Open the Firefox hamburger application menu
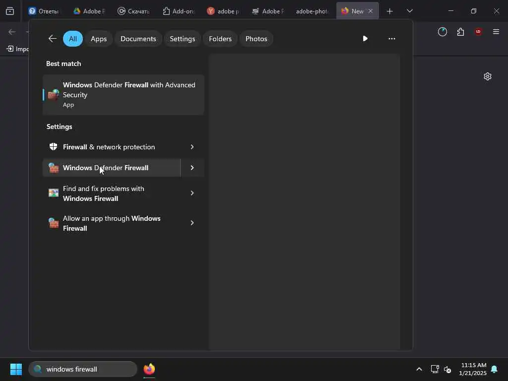Image resolution: width=508 pixels, height=381 pixels. 496,32
